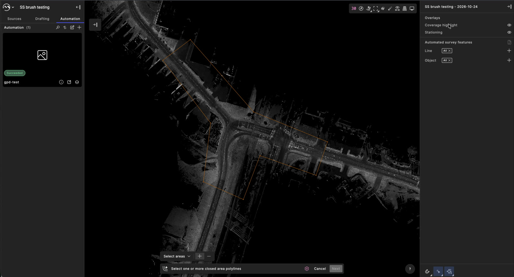The height and width of the screenshot is (277, 514).
Task: Select the pointer selection tool
Action: (438, 272)
